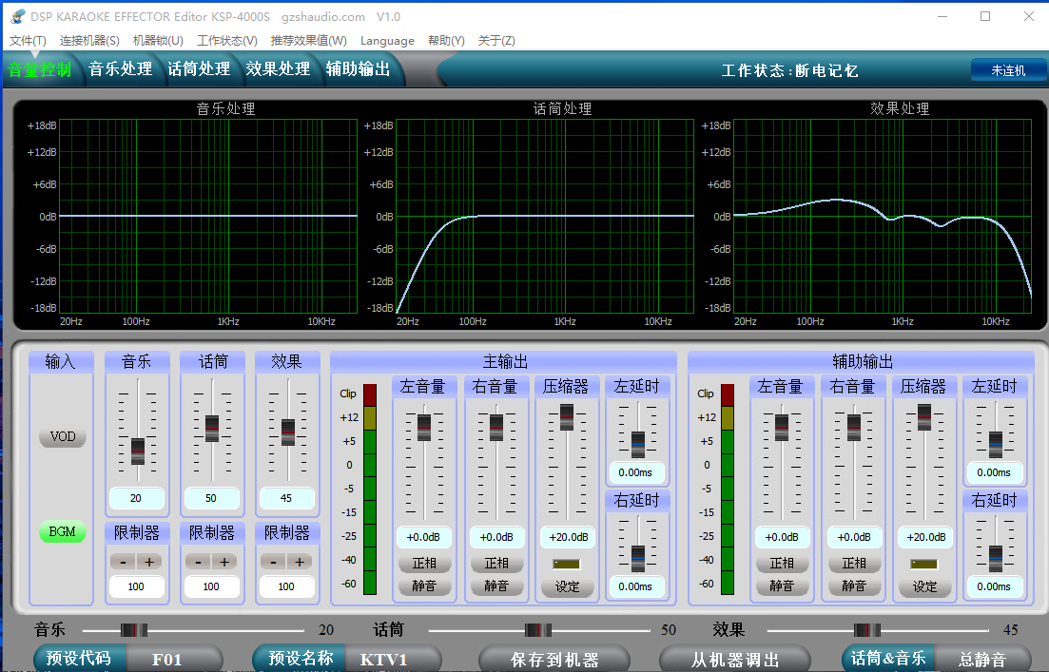1049x672 pixels.
Task: Open the 关于(Z) menu
Action: [x=496, y=41]
